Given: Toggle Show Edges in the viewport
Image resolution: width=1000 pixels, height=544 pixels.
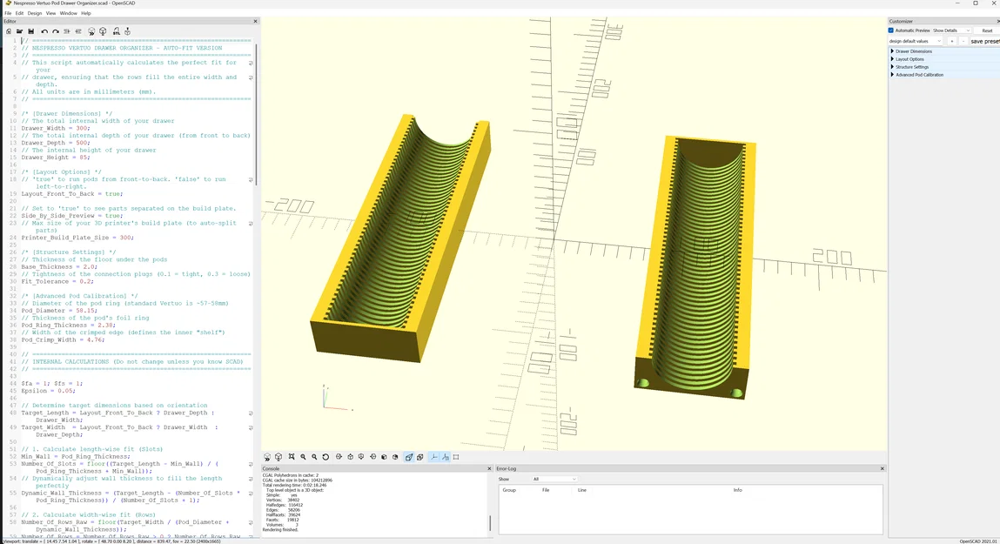Looking at the screenshot, I should click(x=456, y=457).
